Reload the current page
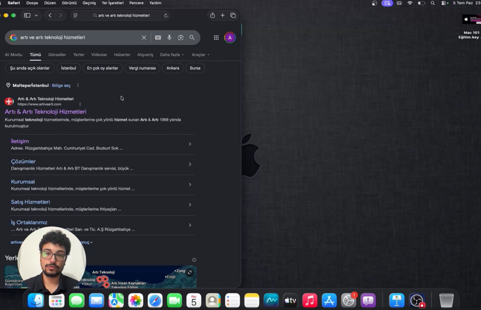 click(x=166, y=15)
